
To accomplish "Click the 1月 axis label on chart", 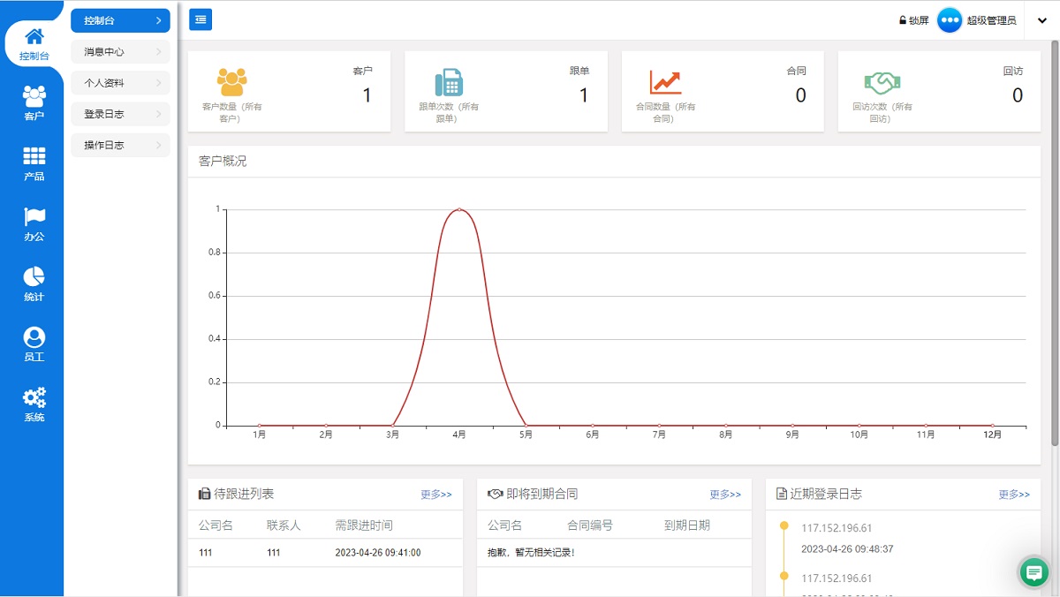I will tap(260, 435).
